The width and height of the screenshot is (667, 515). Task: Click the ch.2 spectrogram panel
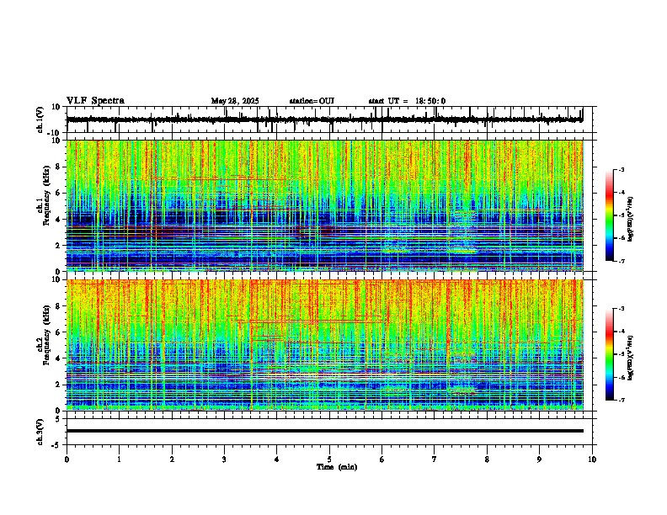click(325, 345)
